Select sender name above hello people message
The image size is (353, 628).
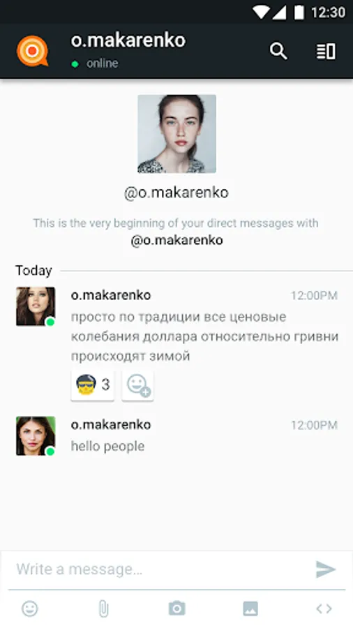click(x=111, y=424)
